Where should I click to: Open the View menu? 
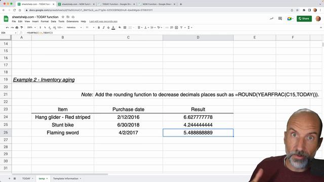[27, 21]
